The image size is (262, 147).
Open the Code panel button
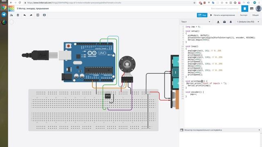click(202, 15)
